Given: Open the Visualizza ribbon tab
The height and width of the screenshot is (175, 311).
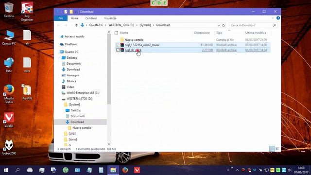Looking at the screenshot, I should tap(110, 18).
